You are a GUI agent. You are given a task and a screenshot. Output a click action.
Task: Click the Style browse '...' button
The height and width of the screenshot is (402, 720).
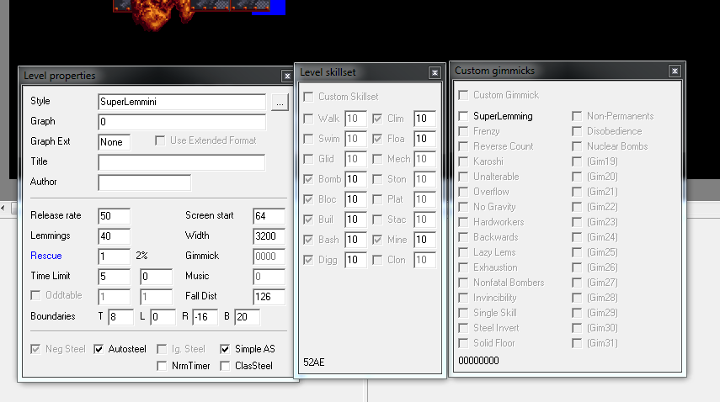(280, 102)
